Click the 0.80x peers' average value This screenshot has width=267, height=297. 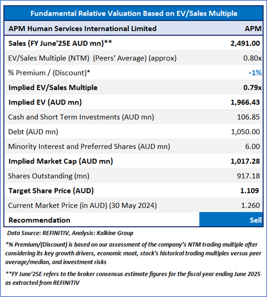(x=252, y=58)
